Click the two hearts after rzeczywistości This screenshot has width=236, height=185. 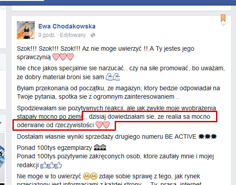(103, 125)
